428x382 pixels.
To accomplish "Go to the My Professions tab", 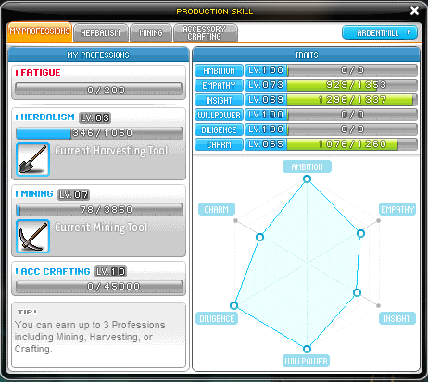I will 40,31.
